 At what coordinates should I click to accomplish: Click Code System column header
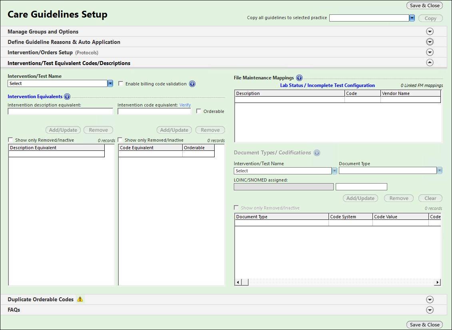[x=350, y=217]
